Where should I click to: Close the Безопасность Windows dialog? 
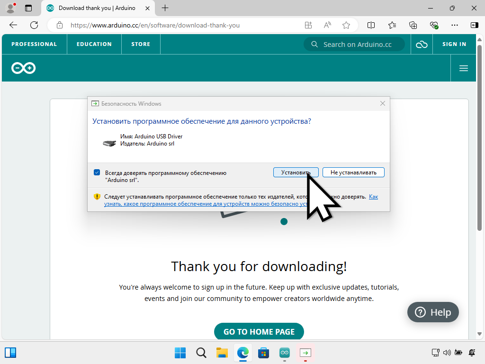click(383, 103)
